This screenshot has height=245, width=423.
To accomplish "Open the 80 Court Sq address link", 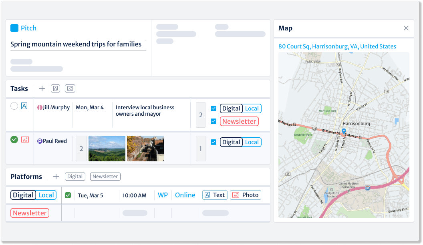I will (337, 46).
